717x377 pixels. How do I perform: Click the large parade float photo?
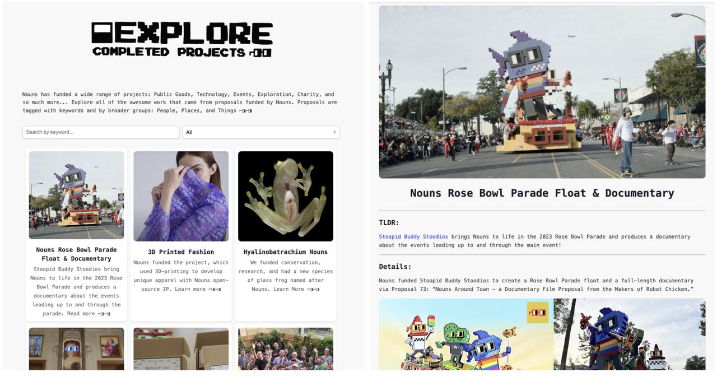coord(542,92)
